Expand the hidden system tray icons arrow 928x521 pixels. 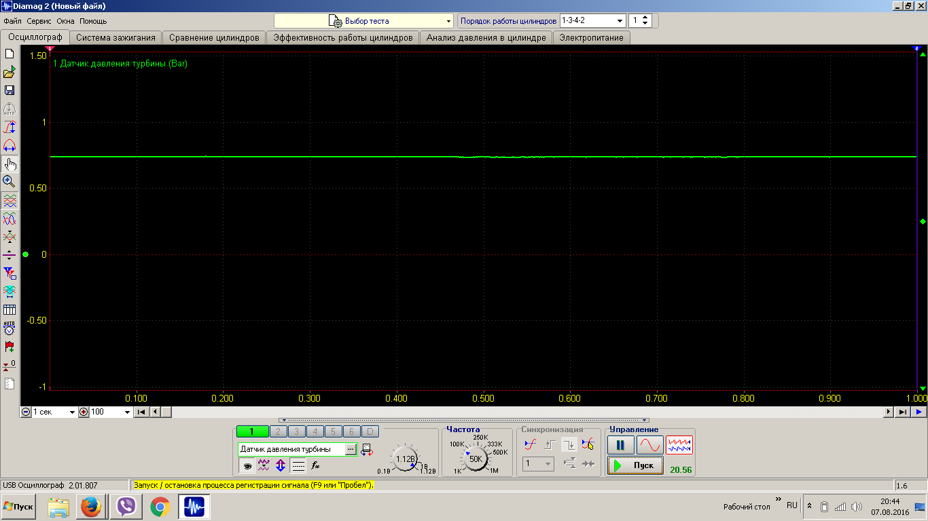click(809, 507)
